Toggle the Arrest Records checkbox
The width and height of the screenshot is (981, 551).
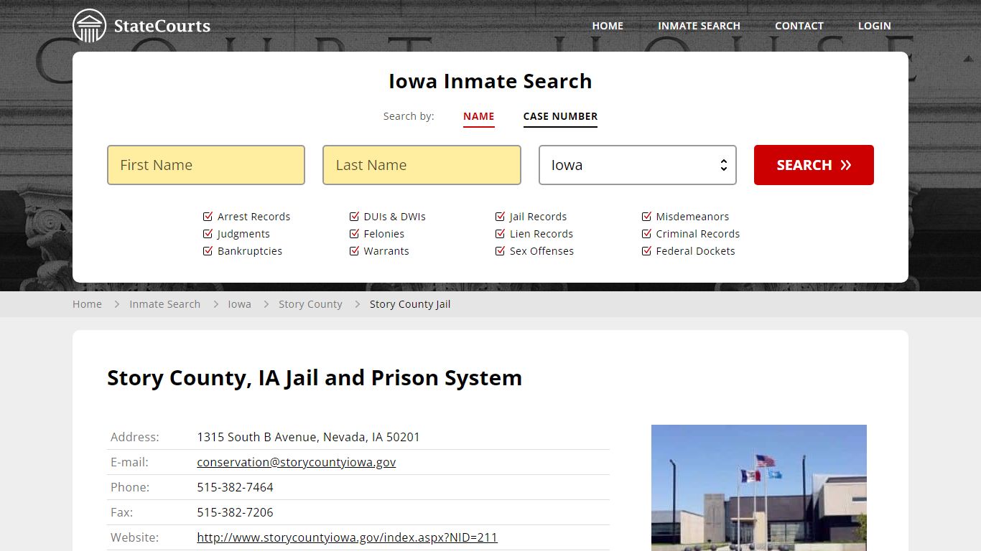click(208, 217)
